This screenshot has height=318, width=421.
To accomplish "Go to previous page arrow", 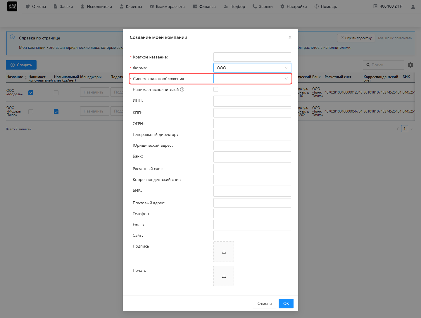I will pyautogui.click(x=398, y=129).
